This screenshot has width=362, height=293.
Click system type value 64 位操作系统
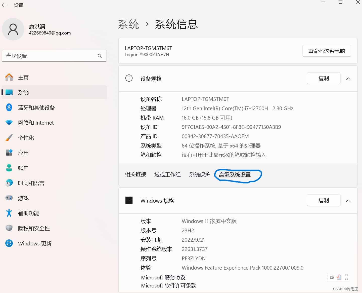point(221,146)
